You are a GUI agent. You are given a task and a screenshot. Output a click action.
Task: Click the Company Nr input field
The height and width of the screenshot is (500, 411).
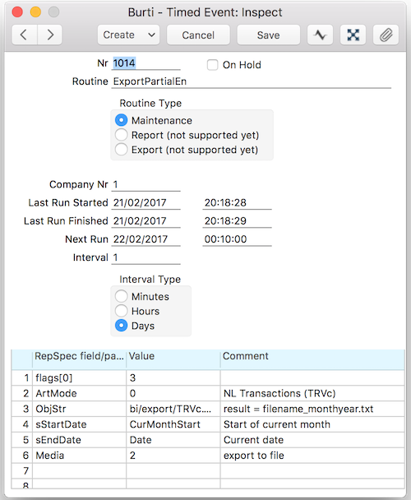tap(145, 185)
